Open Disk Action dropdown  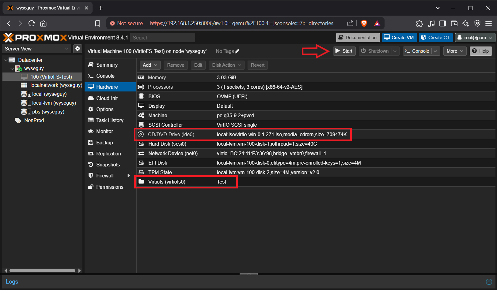[x=227, y=65]
